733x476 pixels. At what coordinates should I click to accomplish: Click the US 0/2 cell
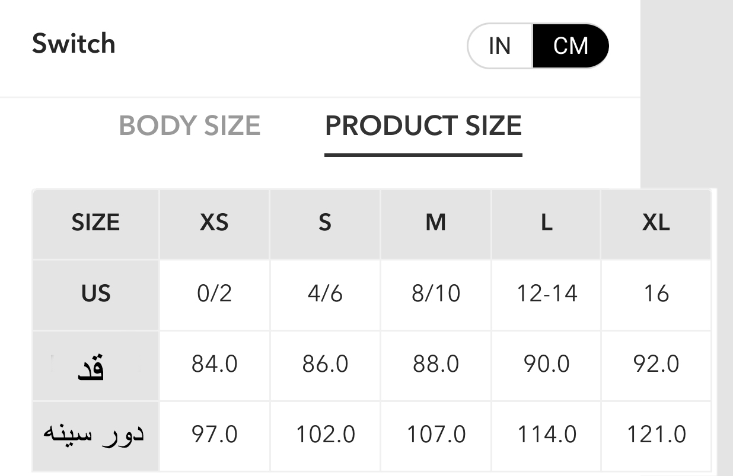coord(214,294)
